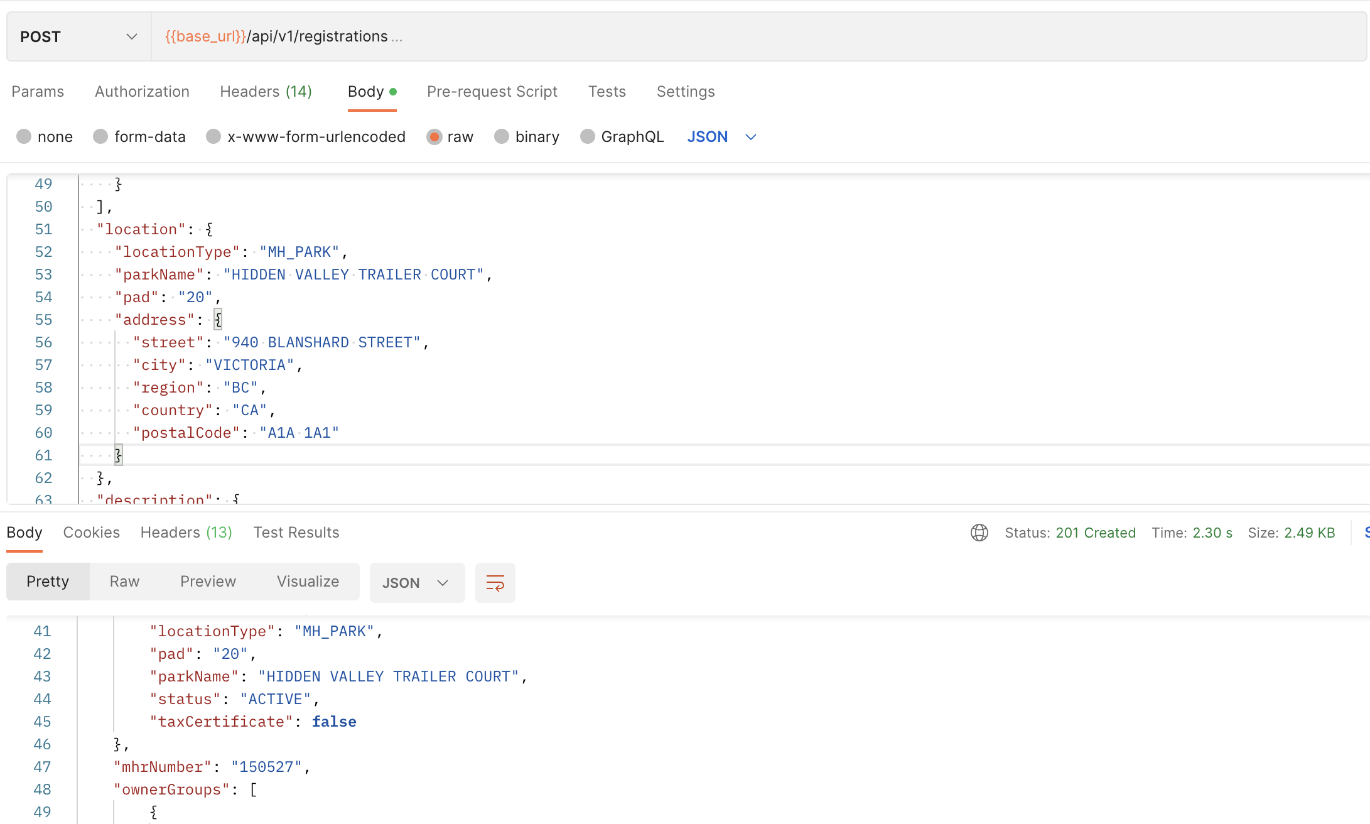Screen dimensions: 1370x824
Task: Click the "BC" region value
Action: click(x=241, y=388)
